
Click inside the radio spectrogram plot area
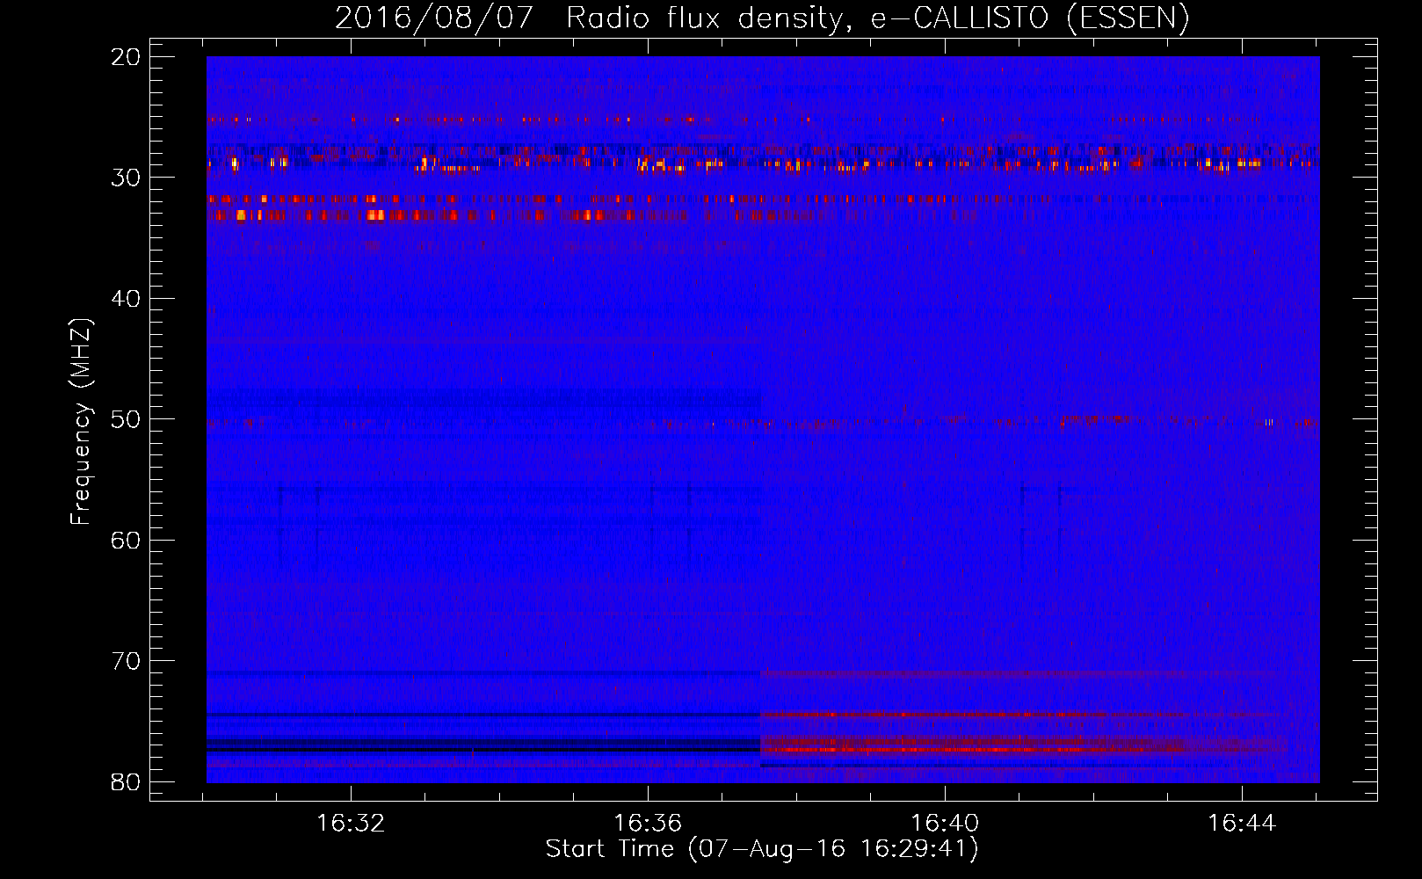pyautogui.click(x=763, y=419)
